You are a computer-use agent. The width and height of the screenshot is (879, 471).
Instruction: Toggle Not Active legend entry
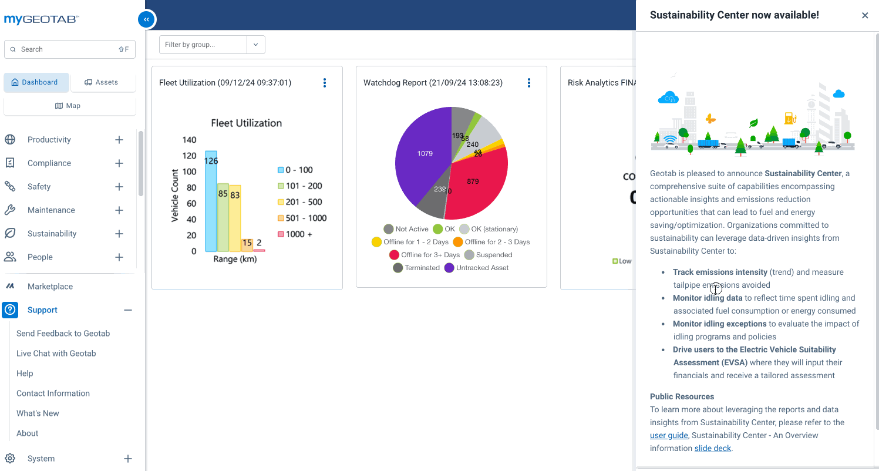[x=406, y=229]
